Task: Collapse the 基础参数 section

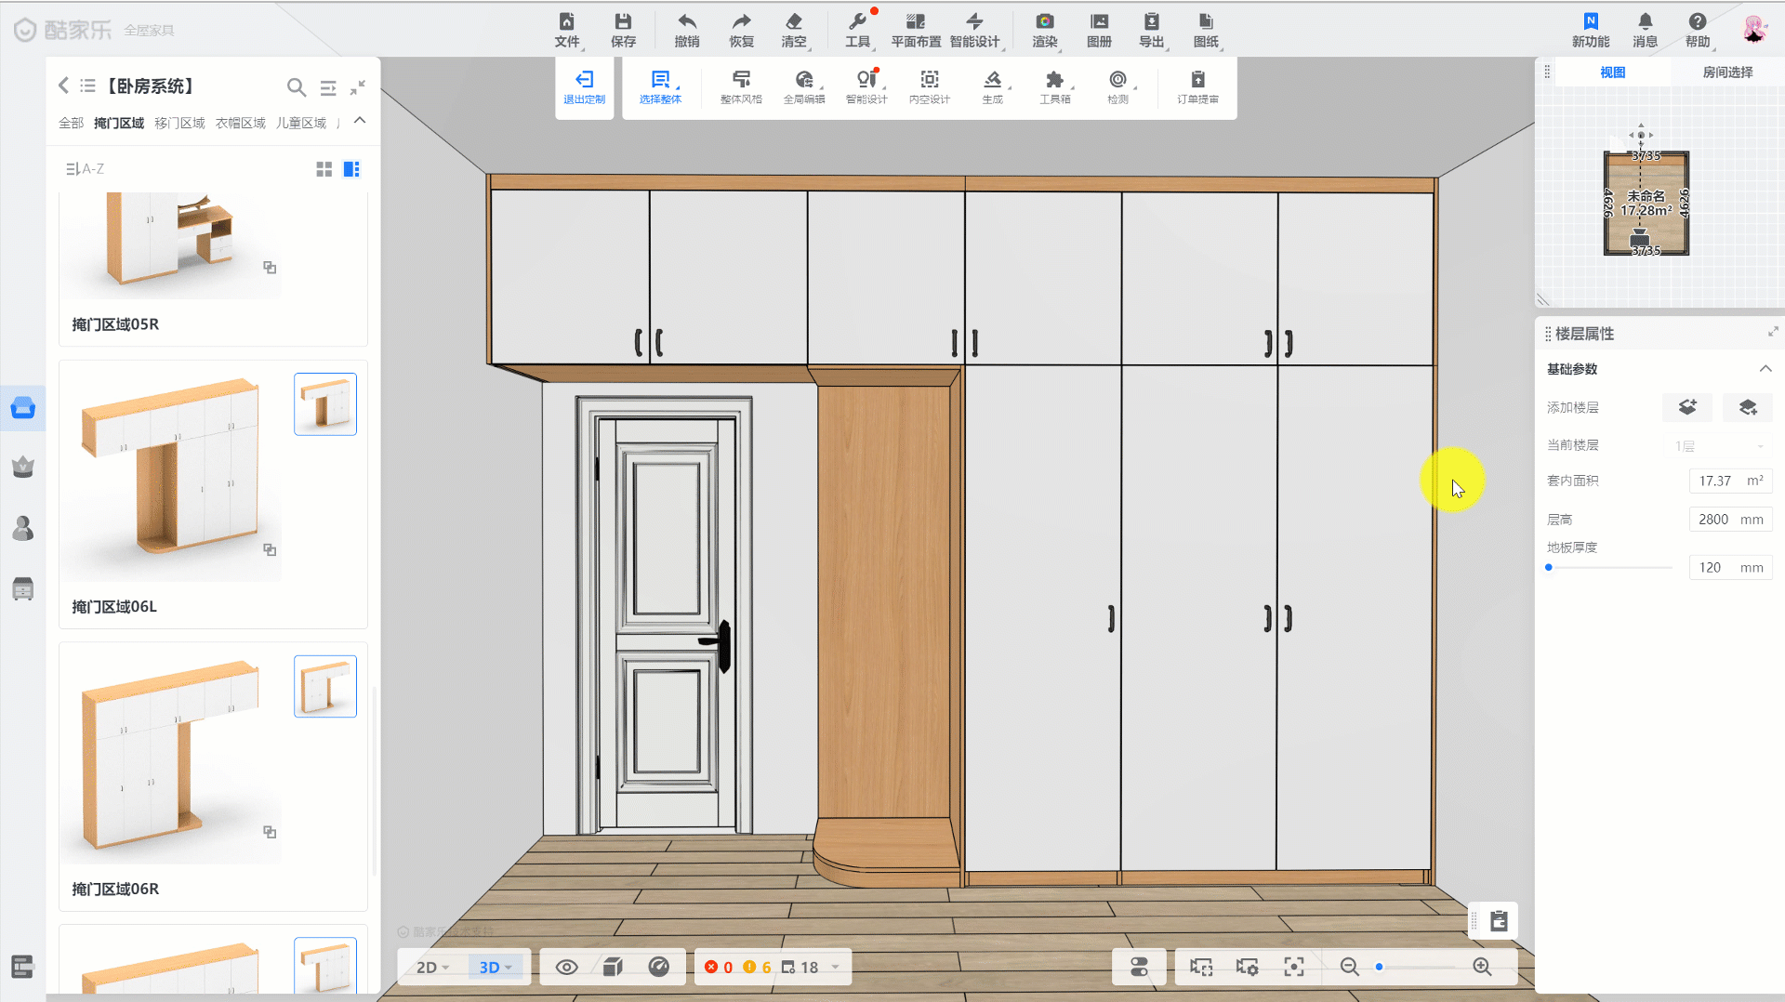Action: 1765,369
